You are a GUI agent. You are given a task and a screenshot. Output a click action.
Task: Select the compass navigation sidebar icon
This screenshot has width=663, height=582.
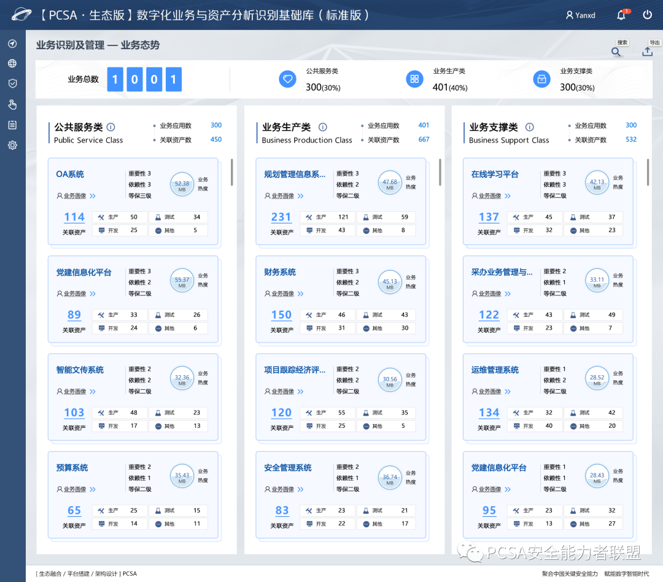coord(12,44)
